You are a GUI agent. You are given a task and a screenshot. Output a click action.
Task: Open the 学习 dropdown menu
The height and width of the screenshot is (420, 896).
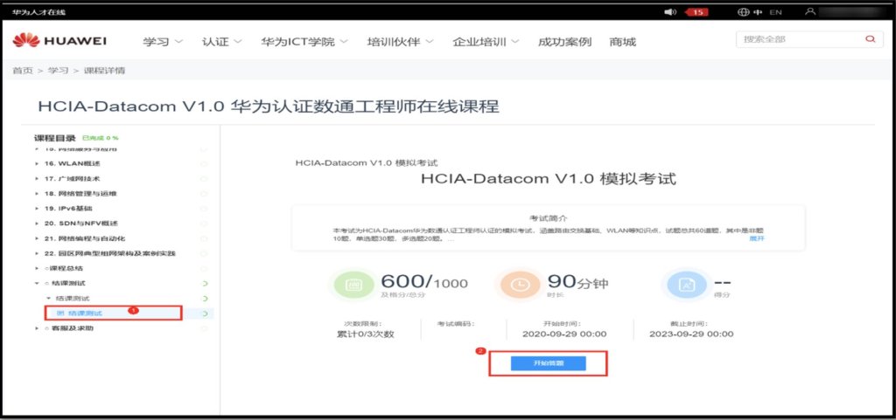point(163,42)
